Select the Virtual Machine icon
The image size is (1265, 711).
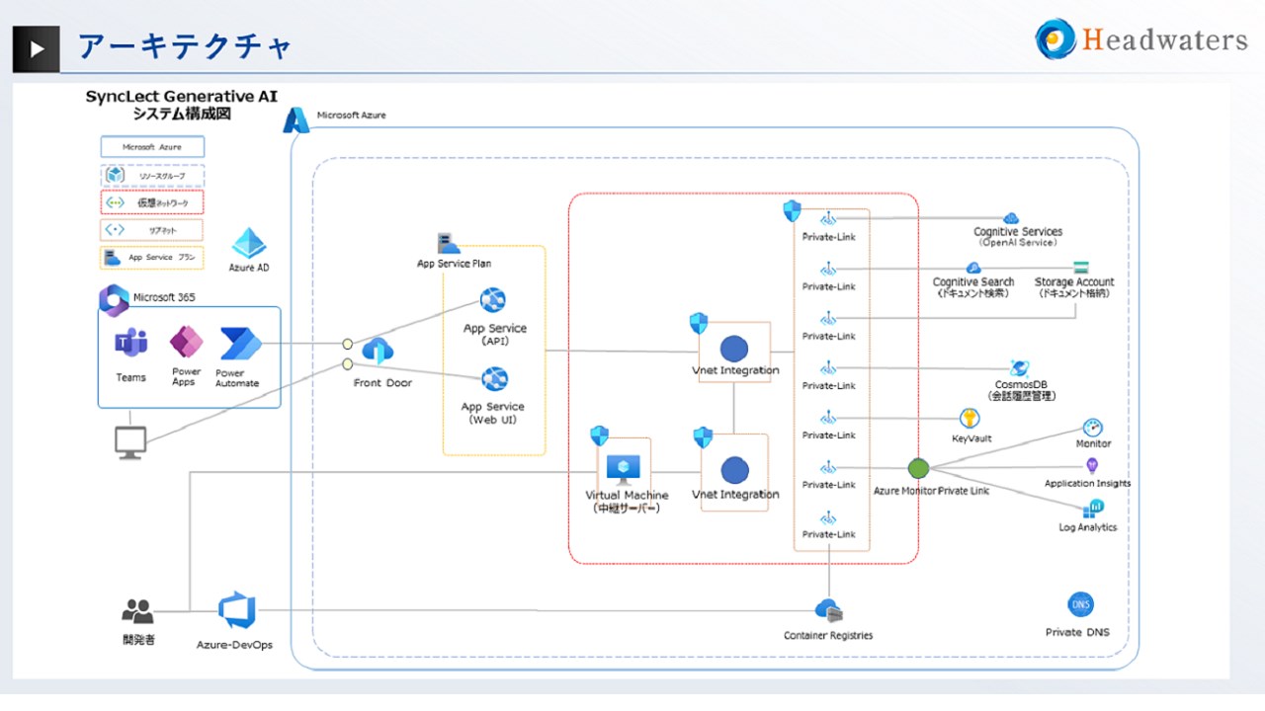(x=625, y=469)
